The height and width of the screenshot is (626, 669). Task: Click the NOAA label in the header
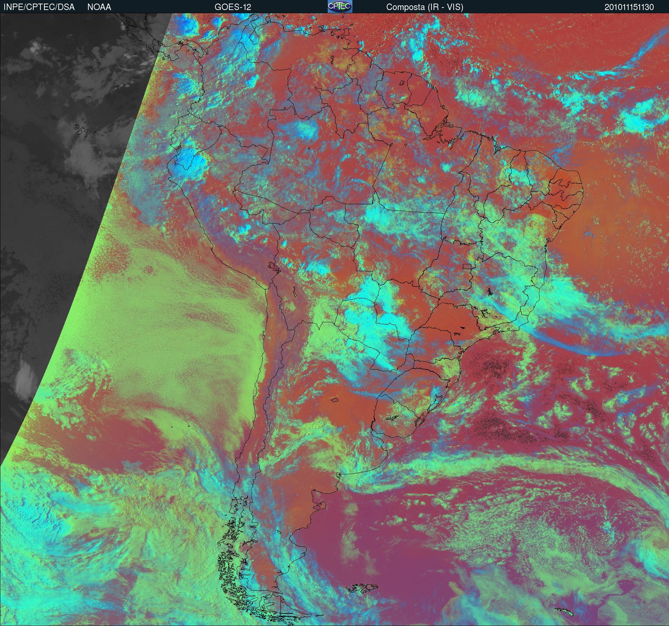tap(99, 7)
